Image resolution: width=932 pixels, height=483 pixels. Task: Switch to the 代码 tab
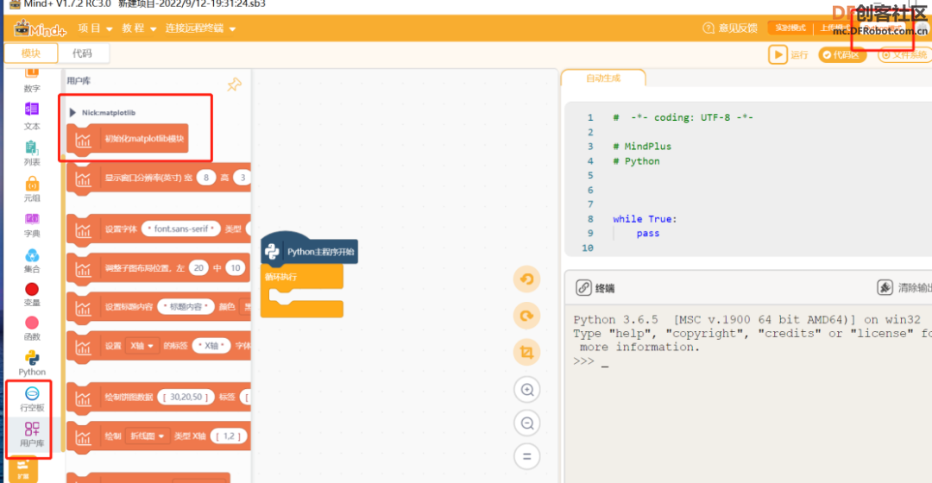(83, 53)
